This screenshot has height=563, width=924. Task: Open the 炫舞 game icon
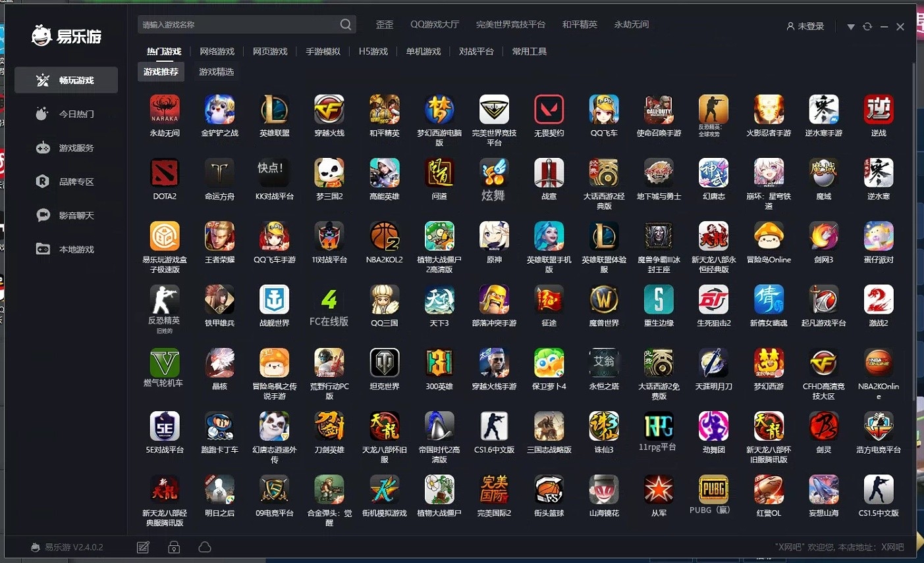coord(494,173)
